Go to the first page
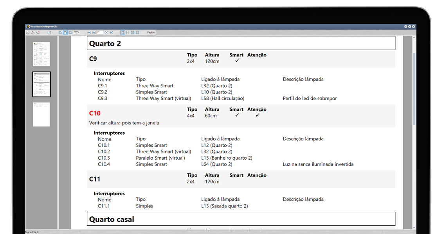This screenshot has width=445, height=234. [89, 32]
